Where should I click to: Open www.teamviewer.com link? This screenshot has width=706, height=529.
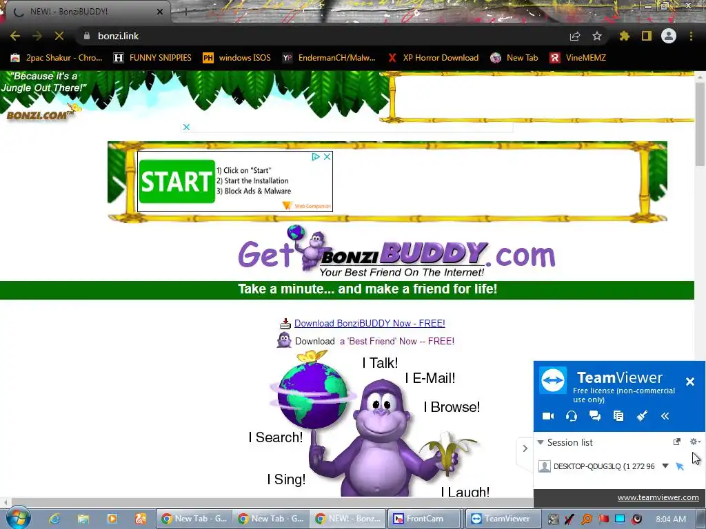tap(658, 497)
